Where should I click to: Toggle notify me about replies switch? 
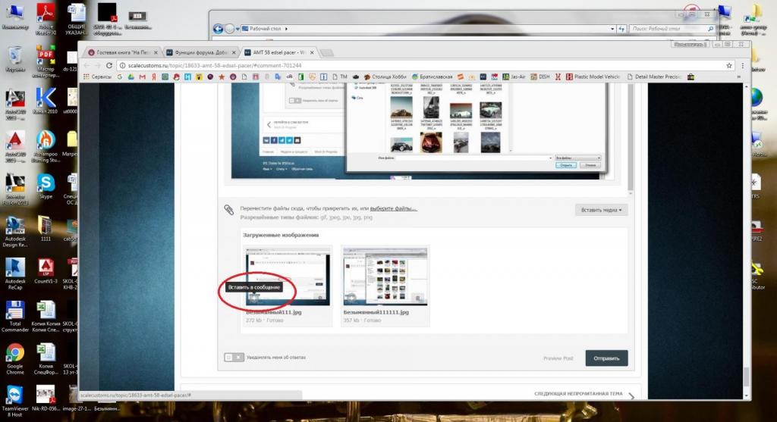click(234, 357)
